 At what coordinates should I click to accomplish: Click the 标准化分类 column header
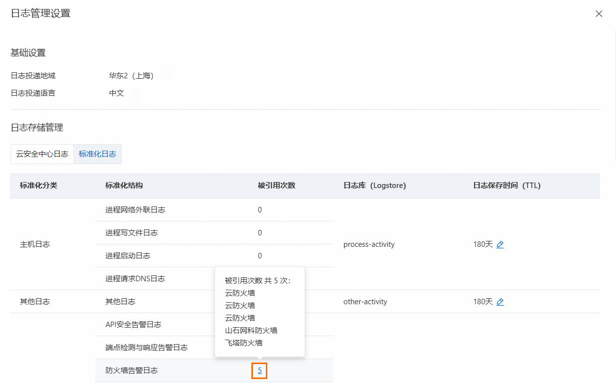point(38,186)
